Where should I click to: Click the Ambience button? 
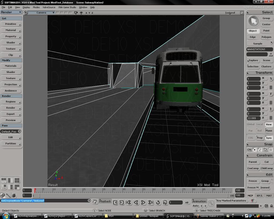[x=11, y=91]
